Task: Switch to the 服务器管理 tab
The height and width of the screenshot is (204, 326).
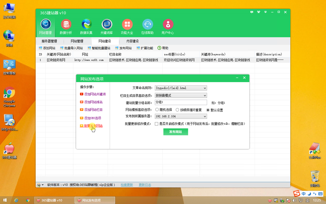Action: pyautogui.click(x=49, y=41)
